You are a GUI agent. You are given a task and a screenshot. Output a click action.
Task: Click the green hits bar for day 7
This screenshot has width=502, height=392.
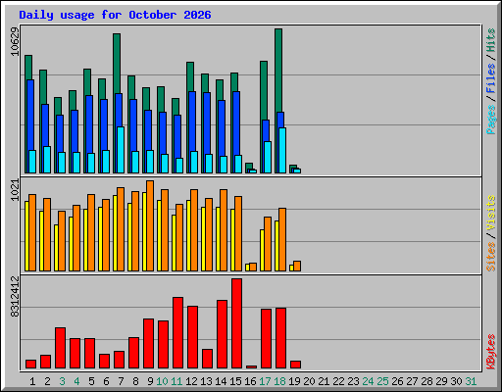coord(117,64)
